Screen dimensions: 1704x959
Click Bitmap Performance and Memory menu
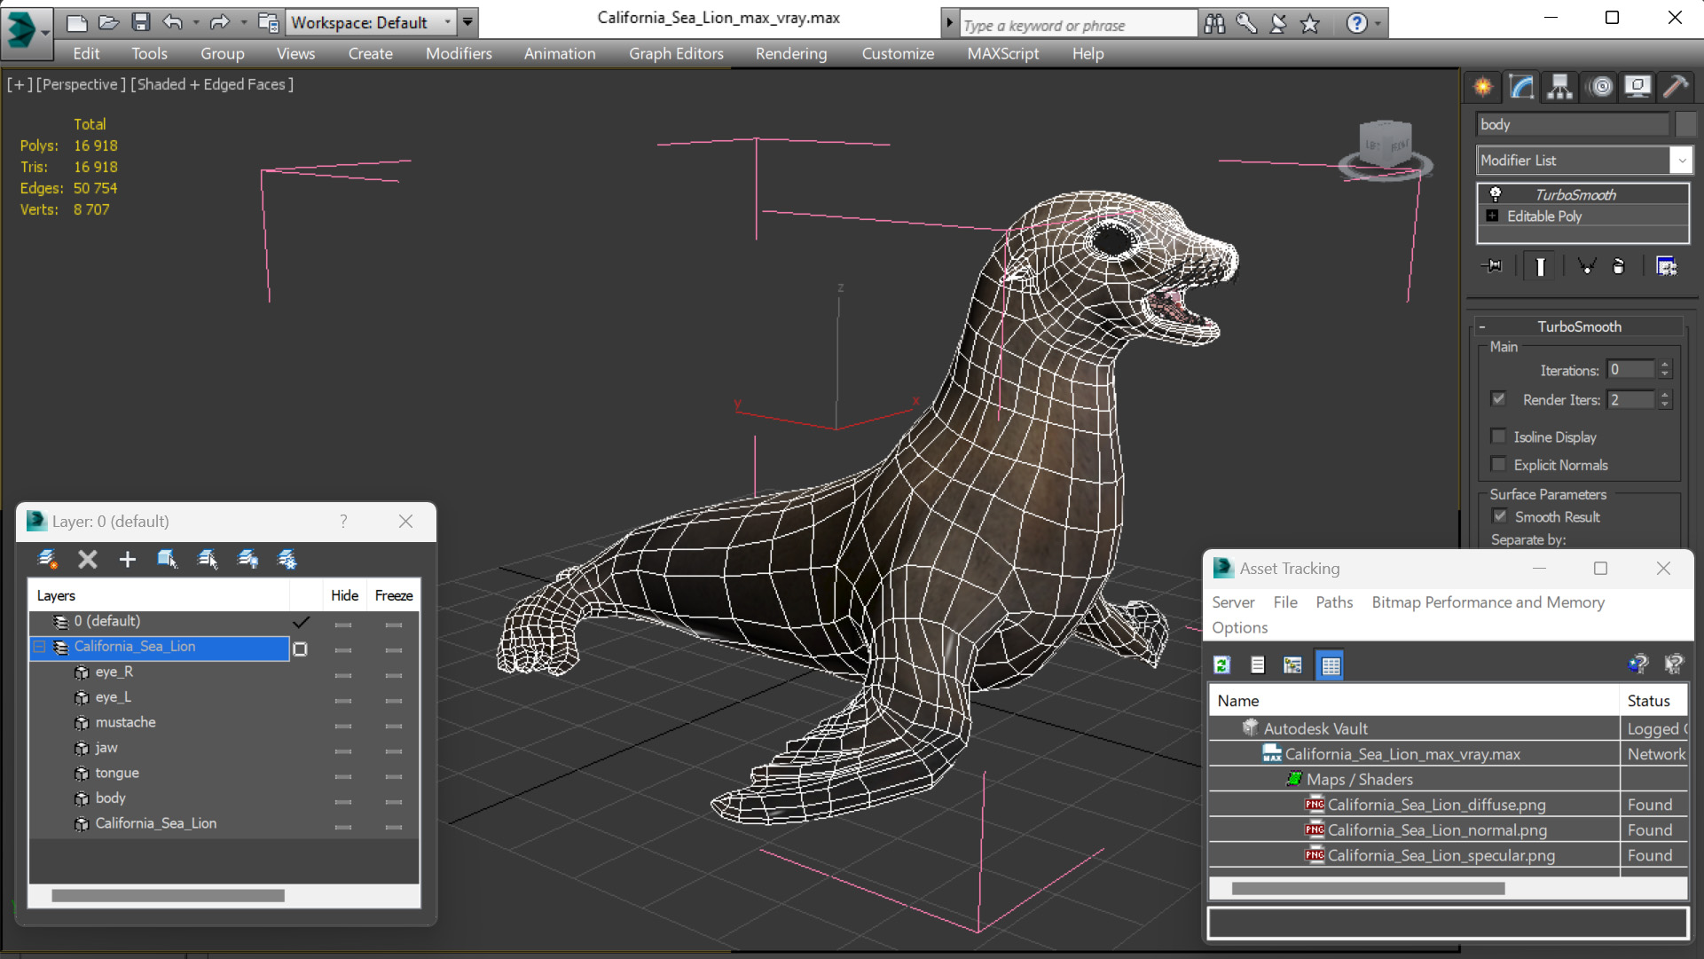(1488, 602)
